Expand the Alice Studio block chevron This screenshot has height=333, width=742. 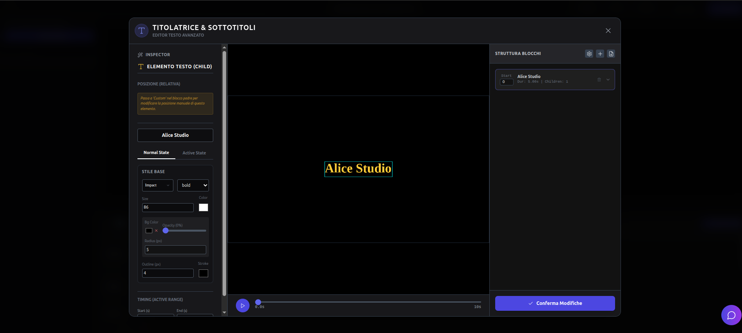(x=608, y=80)
